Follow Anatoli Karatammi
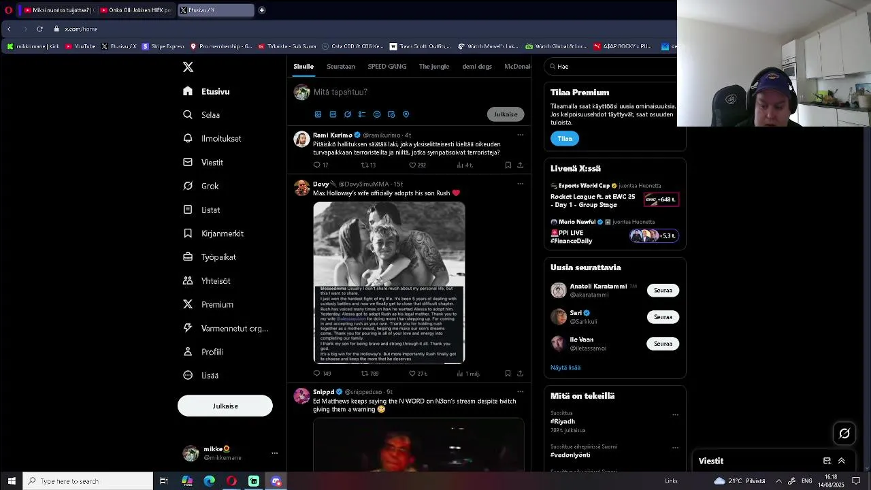 (x=663, y=290)
